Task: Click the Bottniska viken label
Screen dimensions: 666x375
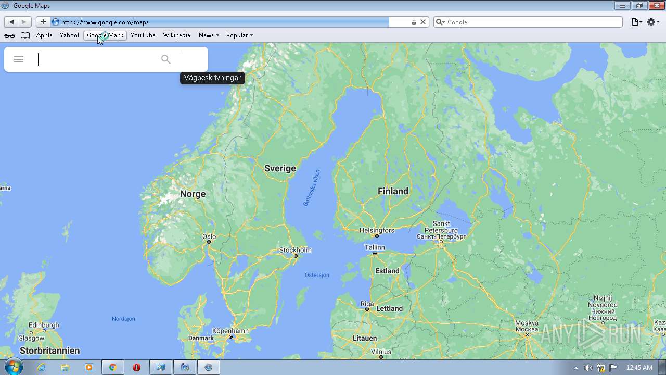Action: coord(312,188)
